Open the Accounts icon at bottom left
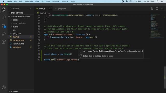This screenshot has height=93, width=166. coord(4,87)
